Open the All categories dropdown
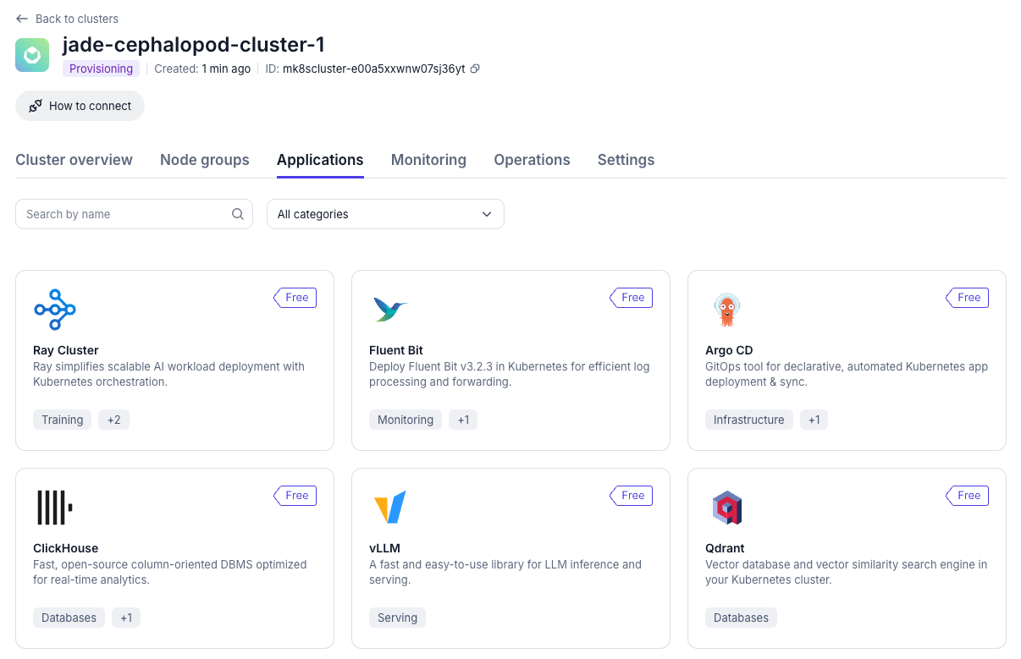1021x659 pixels. point(385,214)
